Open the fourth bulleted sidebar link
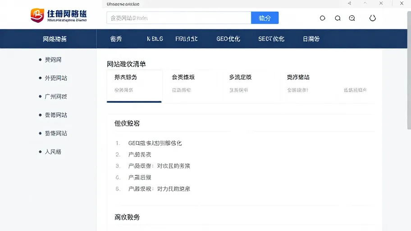The height and width of the screenshot is (231, 411). point(56,115)
